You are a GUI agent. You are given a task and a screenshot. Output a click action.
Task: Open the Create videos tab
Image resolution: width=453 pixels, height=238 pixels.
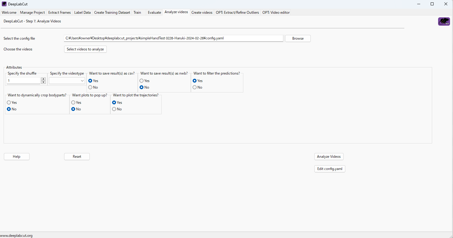tap(202, 13)
